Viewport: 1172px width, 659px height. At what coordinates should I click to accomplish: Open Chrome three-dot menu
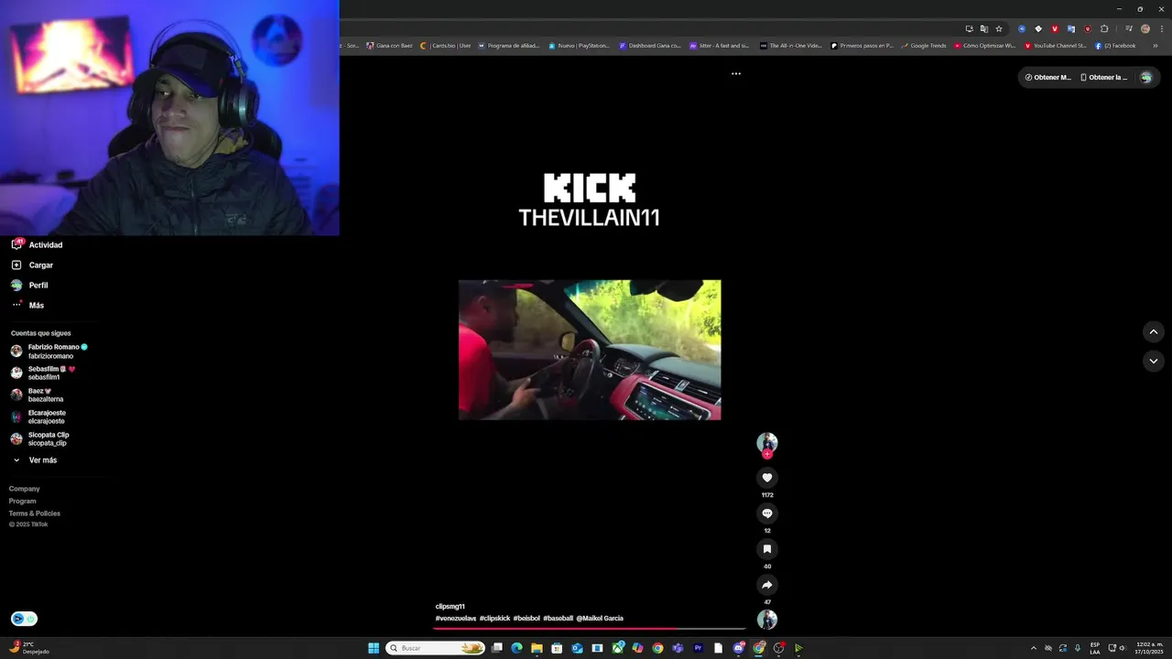(x=1160, y=28)
